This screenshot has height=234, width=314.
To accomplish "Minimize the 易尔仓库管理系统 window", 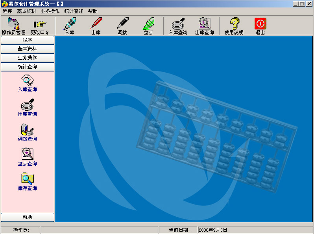I will coord(296,4).
